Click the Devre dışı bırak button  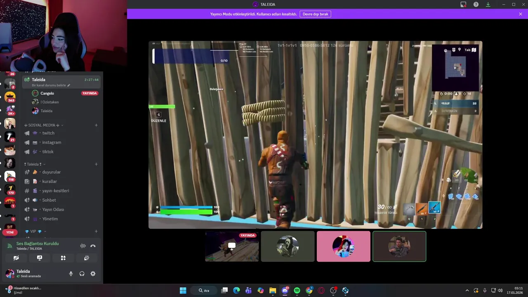(x=315, y=14)
